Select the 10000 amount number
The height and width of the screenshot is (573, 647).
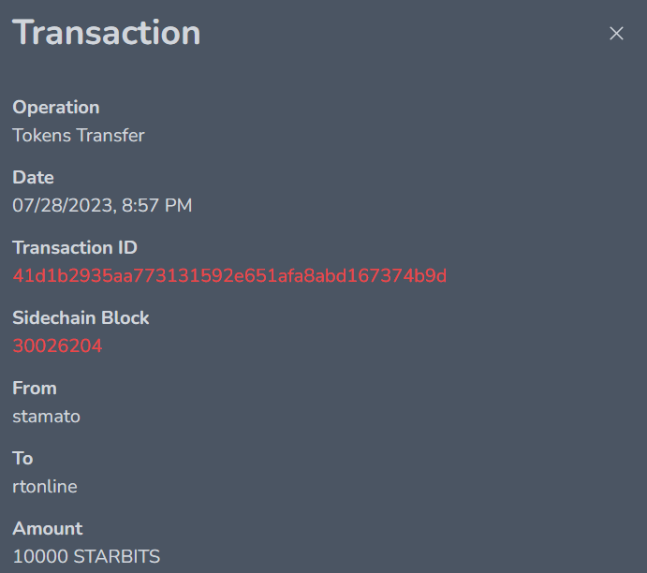[x=40, y=556]
